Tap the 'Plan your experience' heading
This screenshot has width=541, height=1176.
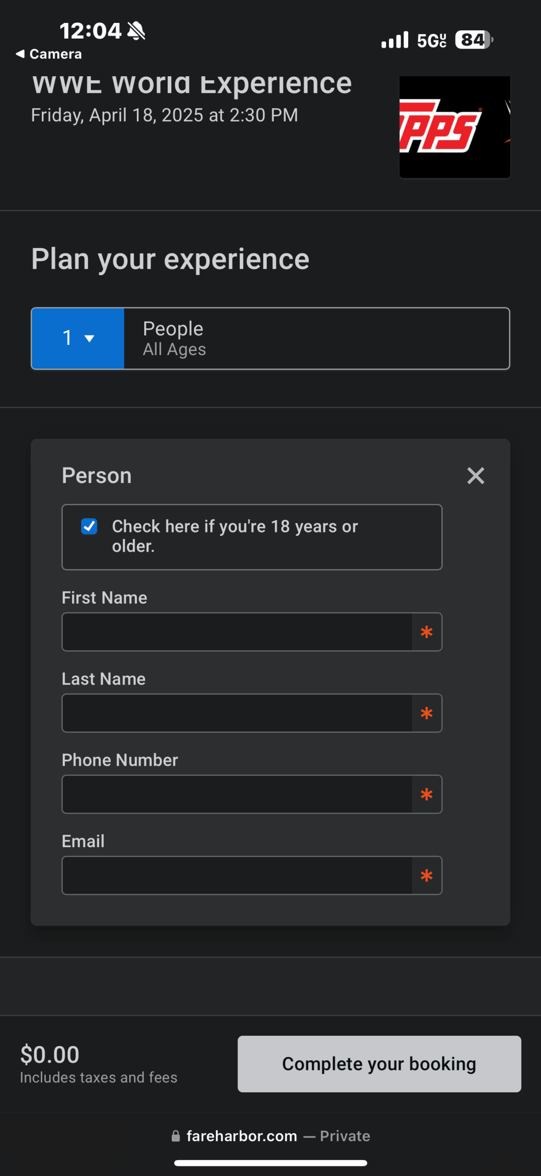point(170,259)
